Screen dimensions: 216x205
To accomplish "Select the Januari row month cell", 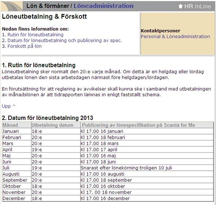I will 16,131.
